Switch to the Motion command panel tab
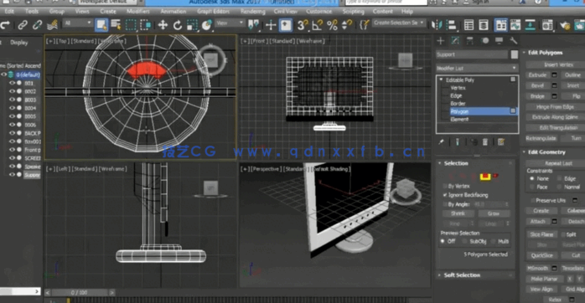 pyautogui.click(x=484, y=41)
